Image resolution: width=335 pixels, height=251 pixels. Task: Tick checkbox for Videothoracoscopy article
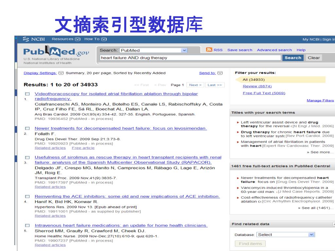pos(27,94)
